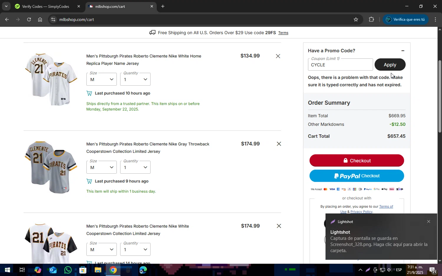
Task: Open File Explorer from the taskbar
Action: click(x=98, y=270)
